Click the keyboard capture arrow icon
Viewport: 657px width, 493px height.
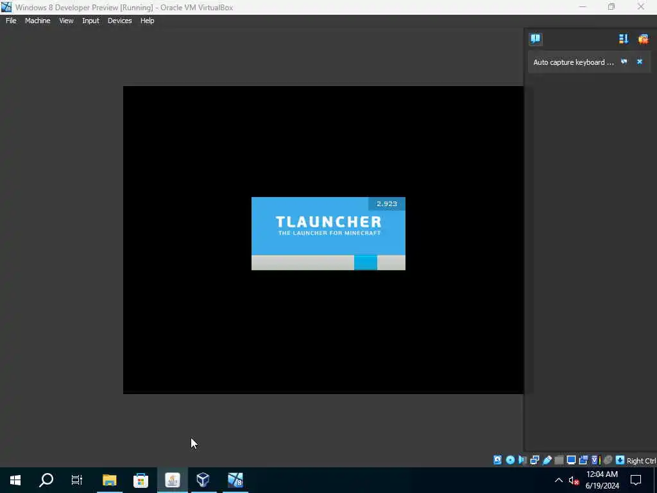(x=620, y=460)
